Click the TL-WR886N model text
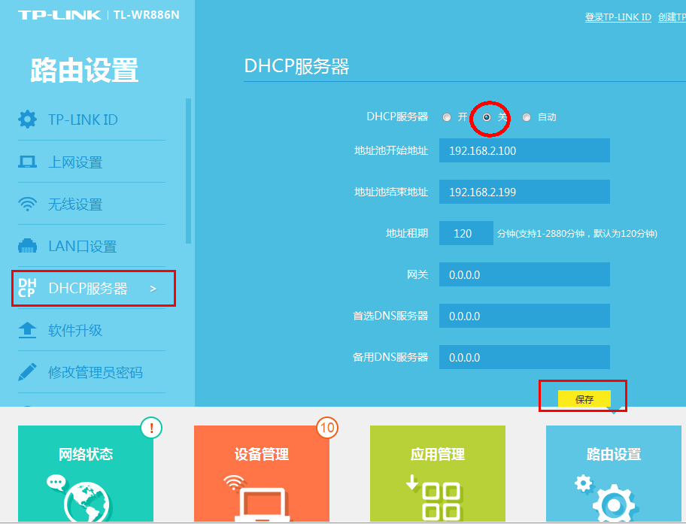 pyautogui.click(x=146, y=15)
